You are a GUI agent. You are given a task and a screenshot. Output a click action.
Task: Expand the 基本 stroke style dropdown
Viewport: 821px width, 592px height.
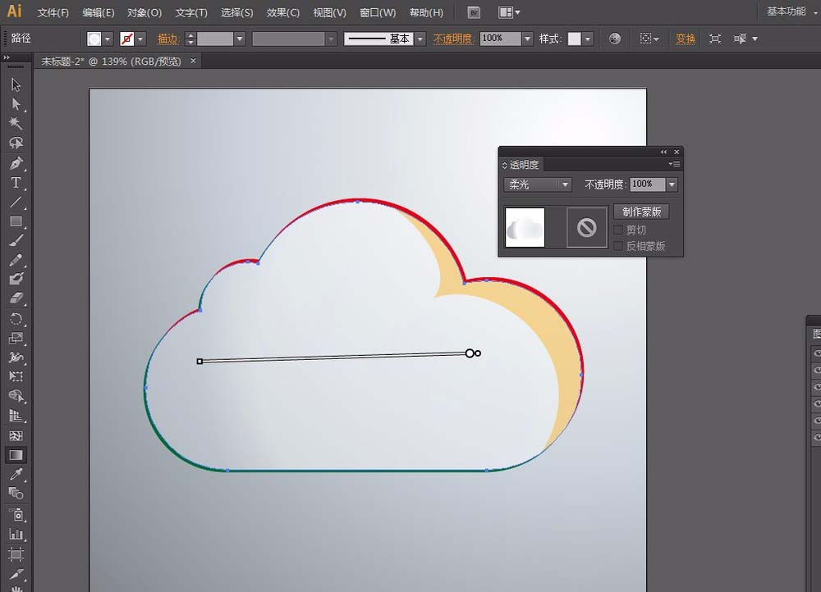click(420, 39)
